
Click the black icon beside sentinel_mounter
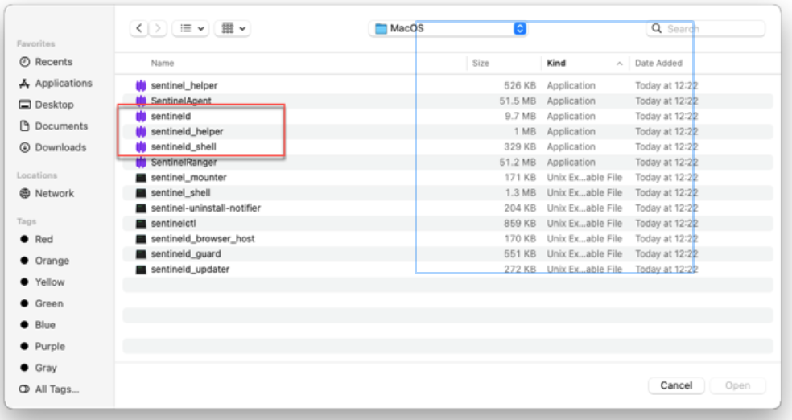[x=141, y=178]
